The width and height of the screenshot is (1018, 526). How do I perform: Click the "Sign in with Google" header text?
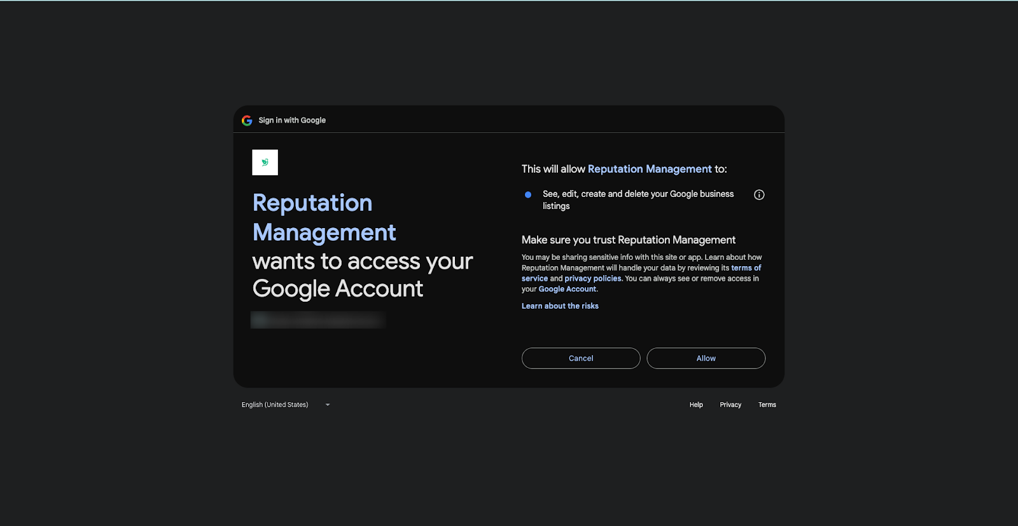point(292,120)
